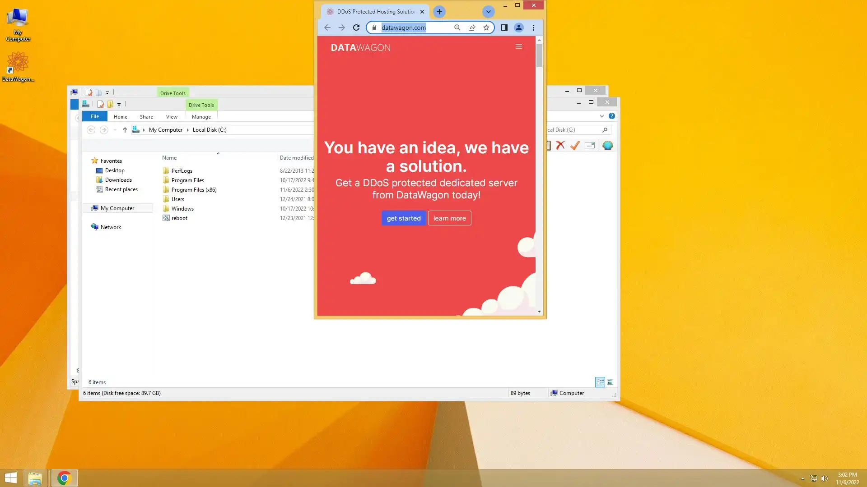Viewport: 867px width, 487px height.
Task: Open the Explorer File menu
Action: (x=95, y=116)
